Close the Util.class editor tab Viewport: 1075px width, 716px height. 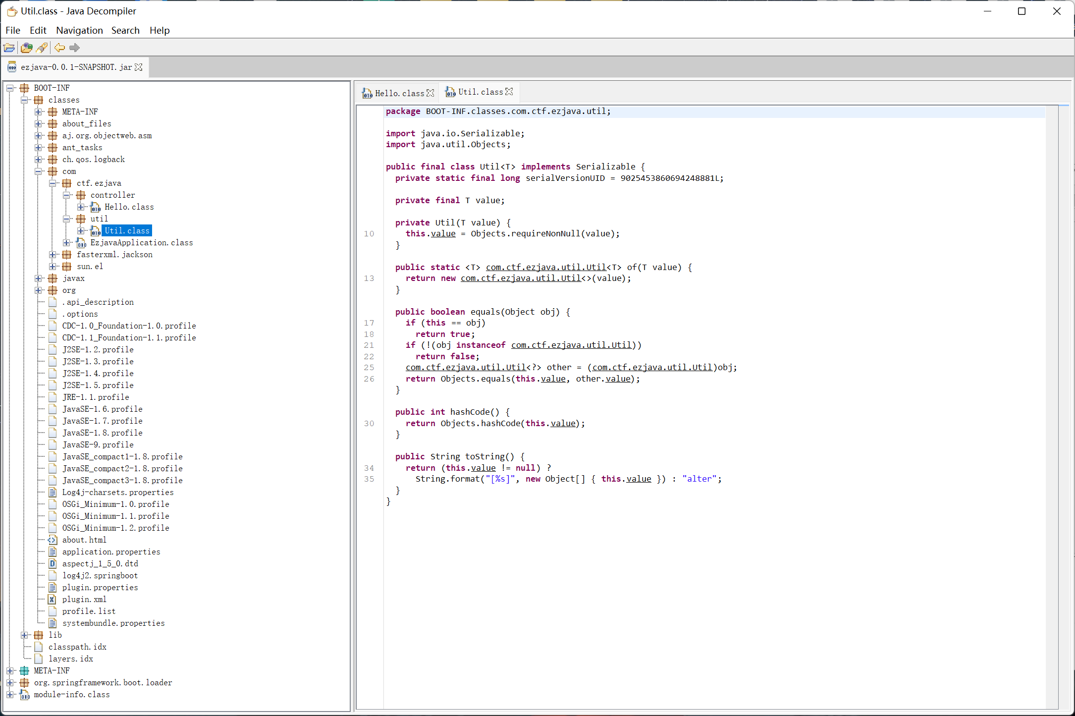pos(509,92)
